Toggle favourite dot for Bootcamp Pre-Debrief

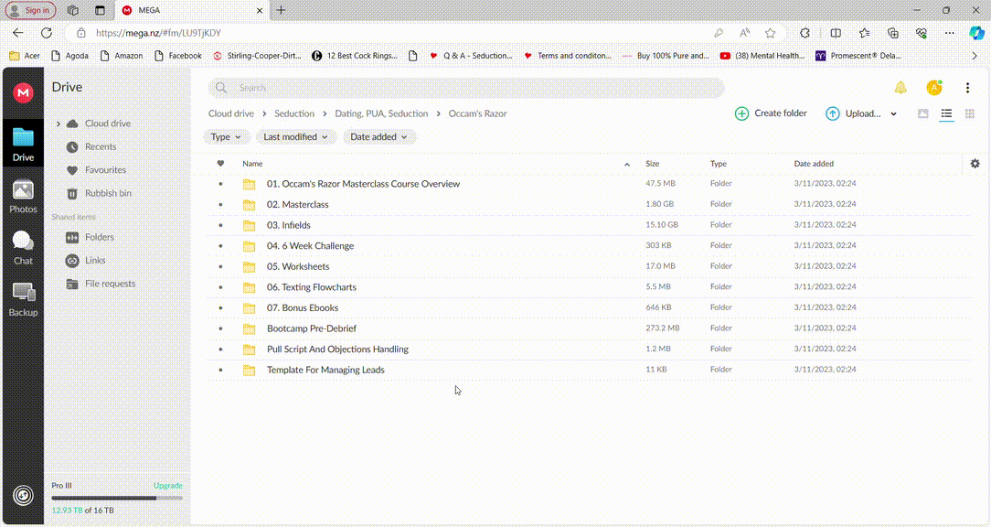pyautogui.click(x=220, y=328)
